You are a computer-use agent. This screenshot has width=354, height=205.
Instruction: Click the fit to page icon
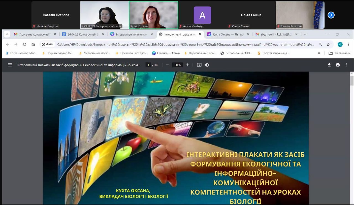click(199, 65)
